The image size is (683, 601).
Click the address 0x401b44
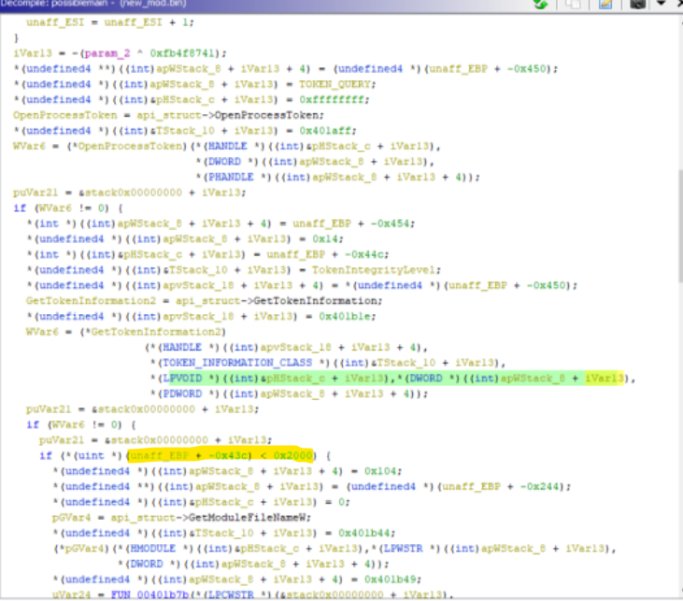tap(363, 533)
